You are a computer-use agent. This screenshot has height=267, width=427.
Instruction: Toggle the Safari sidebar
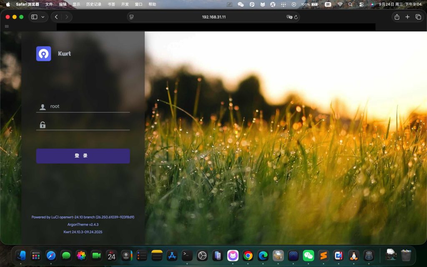34,17
